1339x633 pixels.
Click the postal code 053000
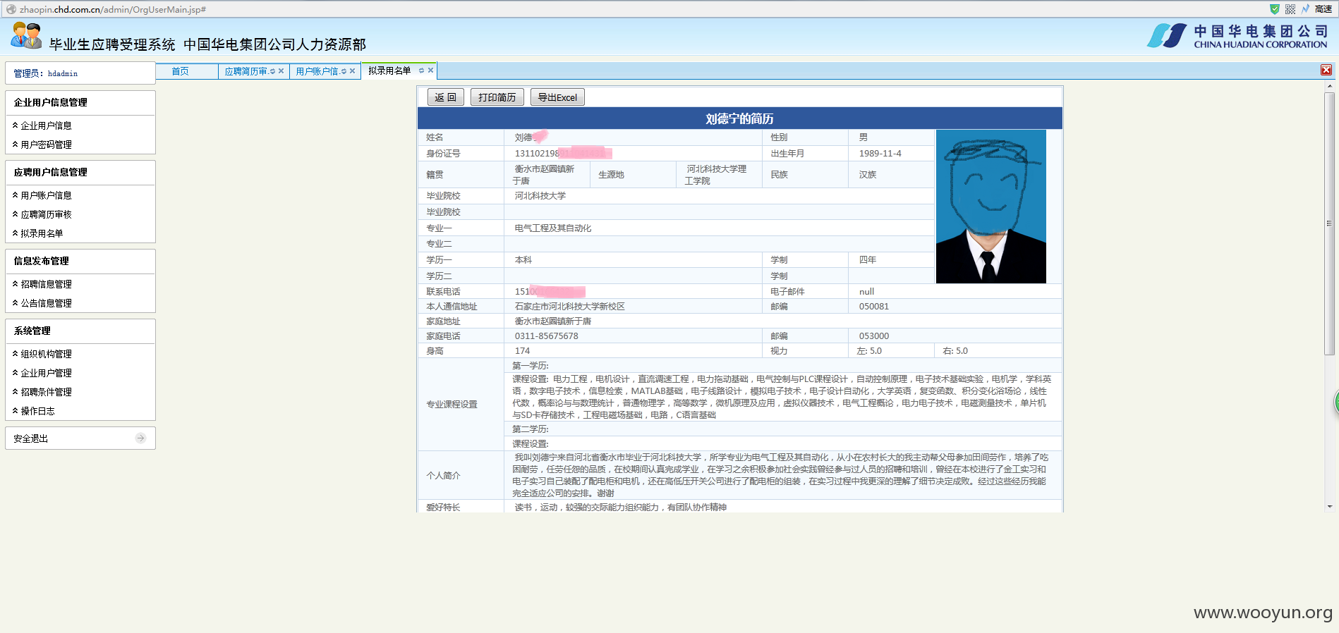click(874, 336)
